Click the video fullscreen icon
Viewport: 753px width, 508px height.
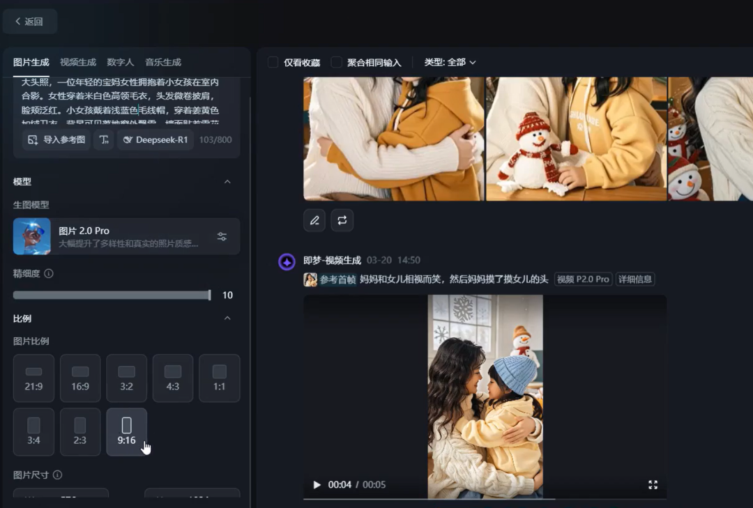[x=653, y=485]
